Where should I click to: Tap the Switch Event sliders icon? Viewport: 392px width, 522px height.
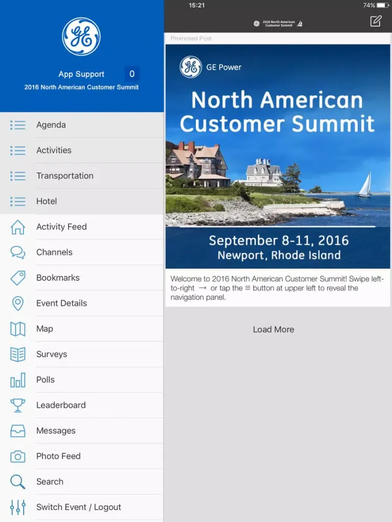18,507
